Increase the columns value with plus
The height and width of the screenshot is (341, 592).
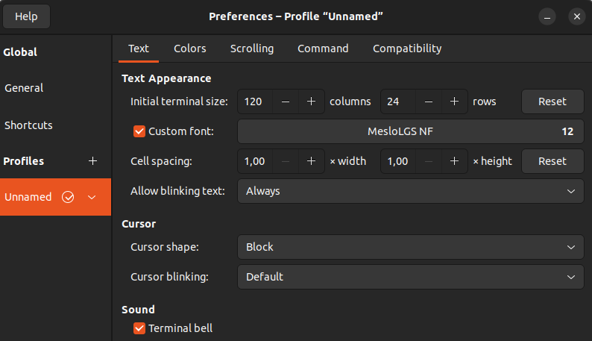312,101
